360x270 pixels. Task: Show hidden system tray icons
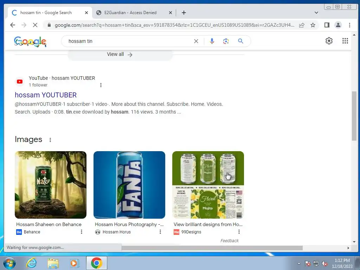click(x=299, y=263)
